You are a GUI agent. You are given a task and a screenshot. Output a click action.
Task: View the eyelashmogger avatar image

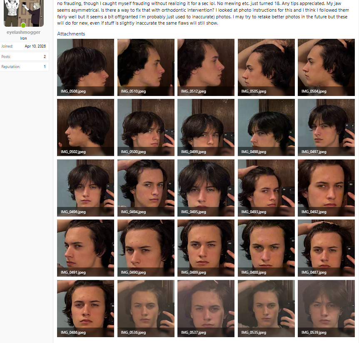(24, 13)
